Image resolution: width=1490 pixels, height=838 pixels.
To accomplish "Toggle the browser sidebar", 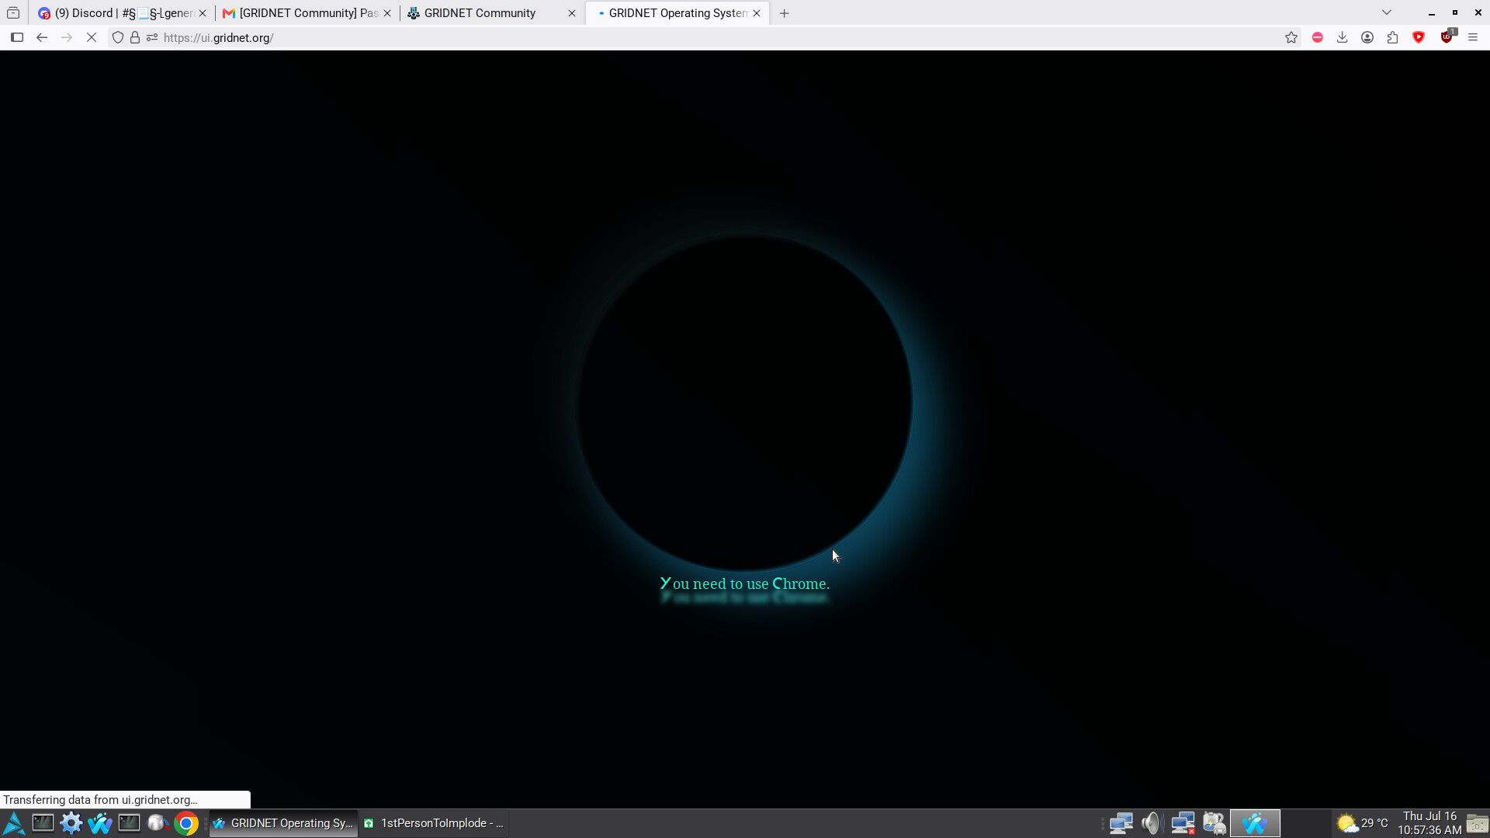I will (x=17, y=37).
